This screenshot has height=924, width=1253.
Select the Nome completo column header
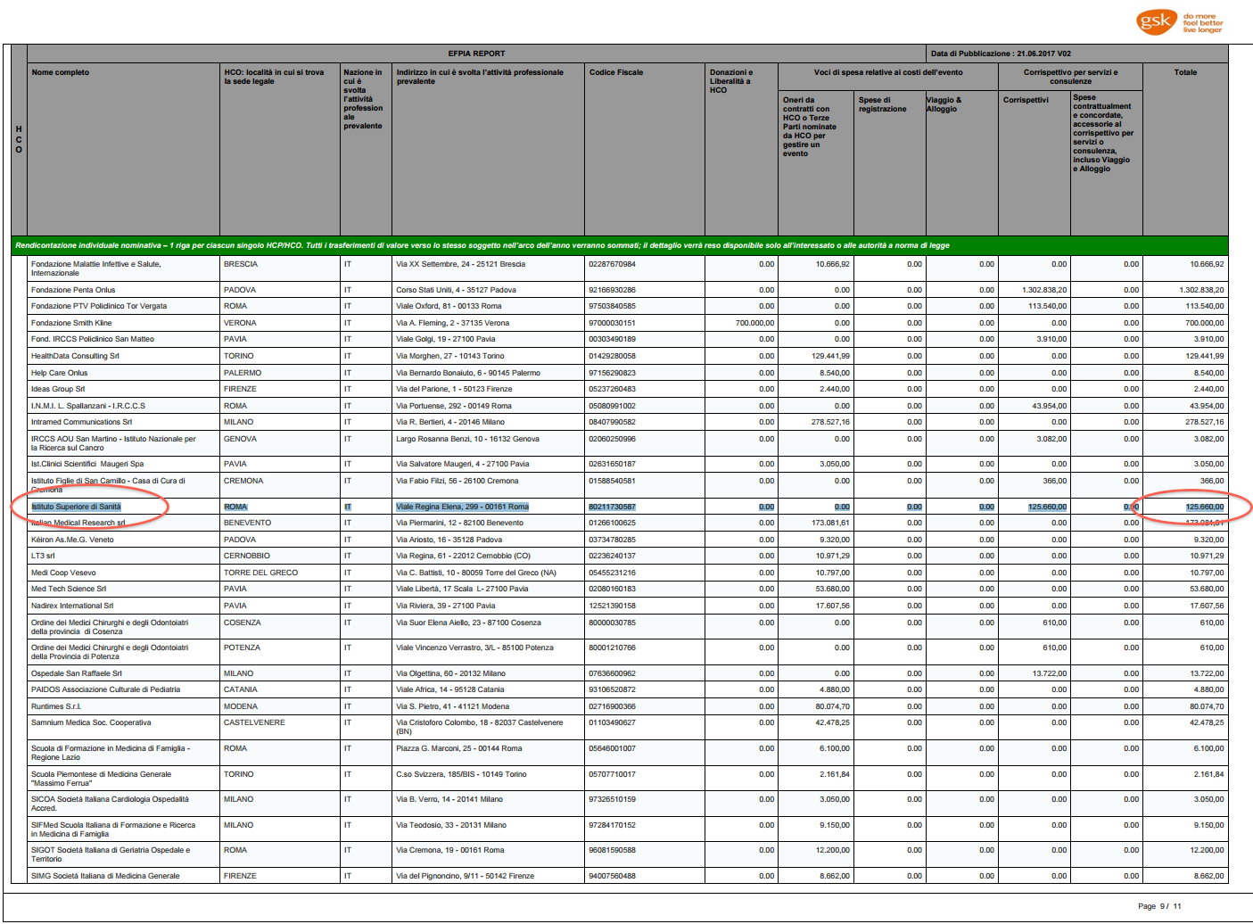[61, 73]
